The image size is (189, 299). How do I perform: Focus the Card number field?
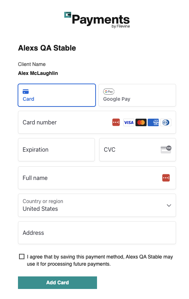pos(97,122)
